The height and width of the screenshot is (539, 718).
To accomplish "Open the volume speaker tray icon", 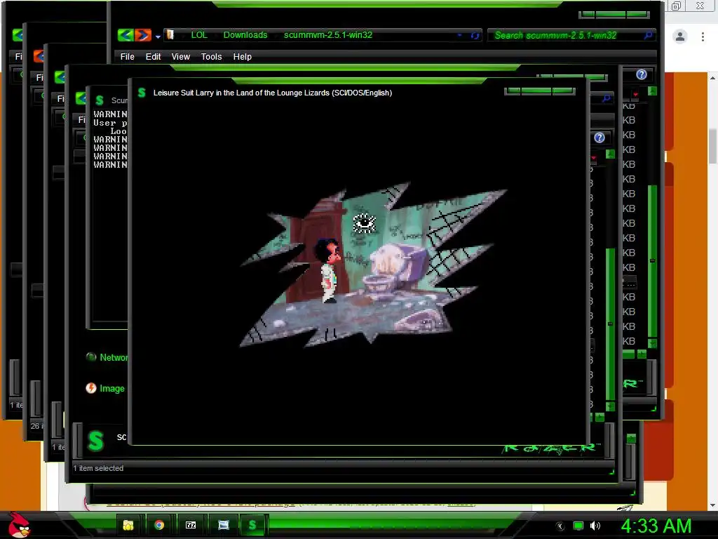I will [595, 526].
